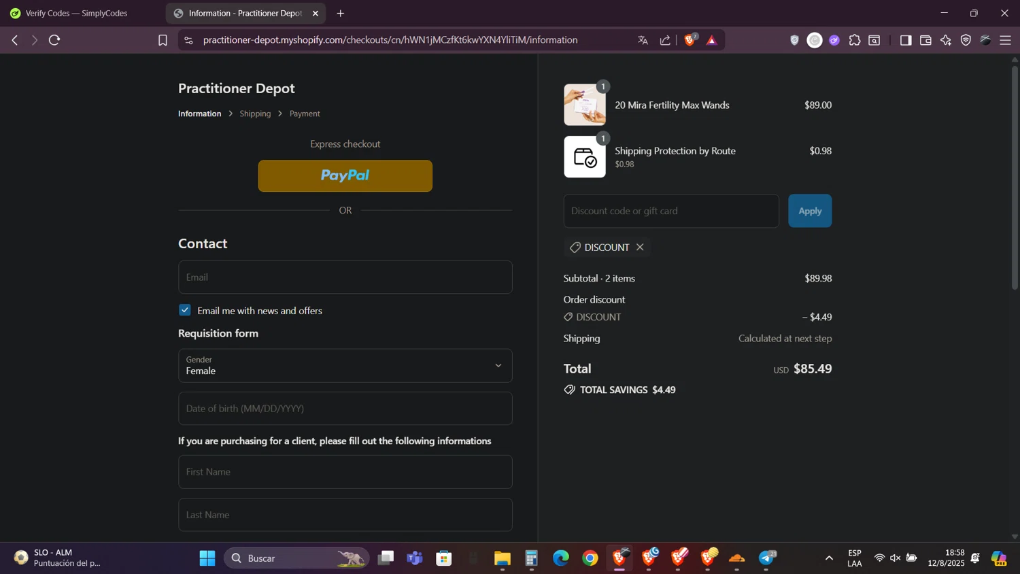
Task: Click the Practitioner Depot store title
Action: (x=237, y=88)
